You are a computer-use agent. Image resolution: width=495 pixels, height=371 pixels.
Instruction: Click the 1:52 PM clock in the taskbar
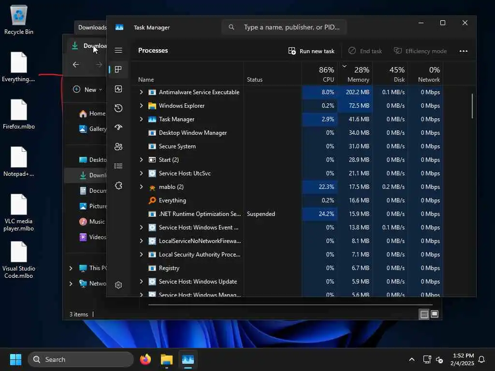[x=463, y=356]
